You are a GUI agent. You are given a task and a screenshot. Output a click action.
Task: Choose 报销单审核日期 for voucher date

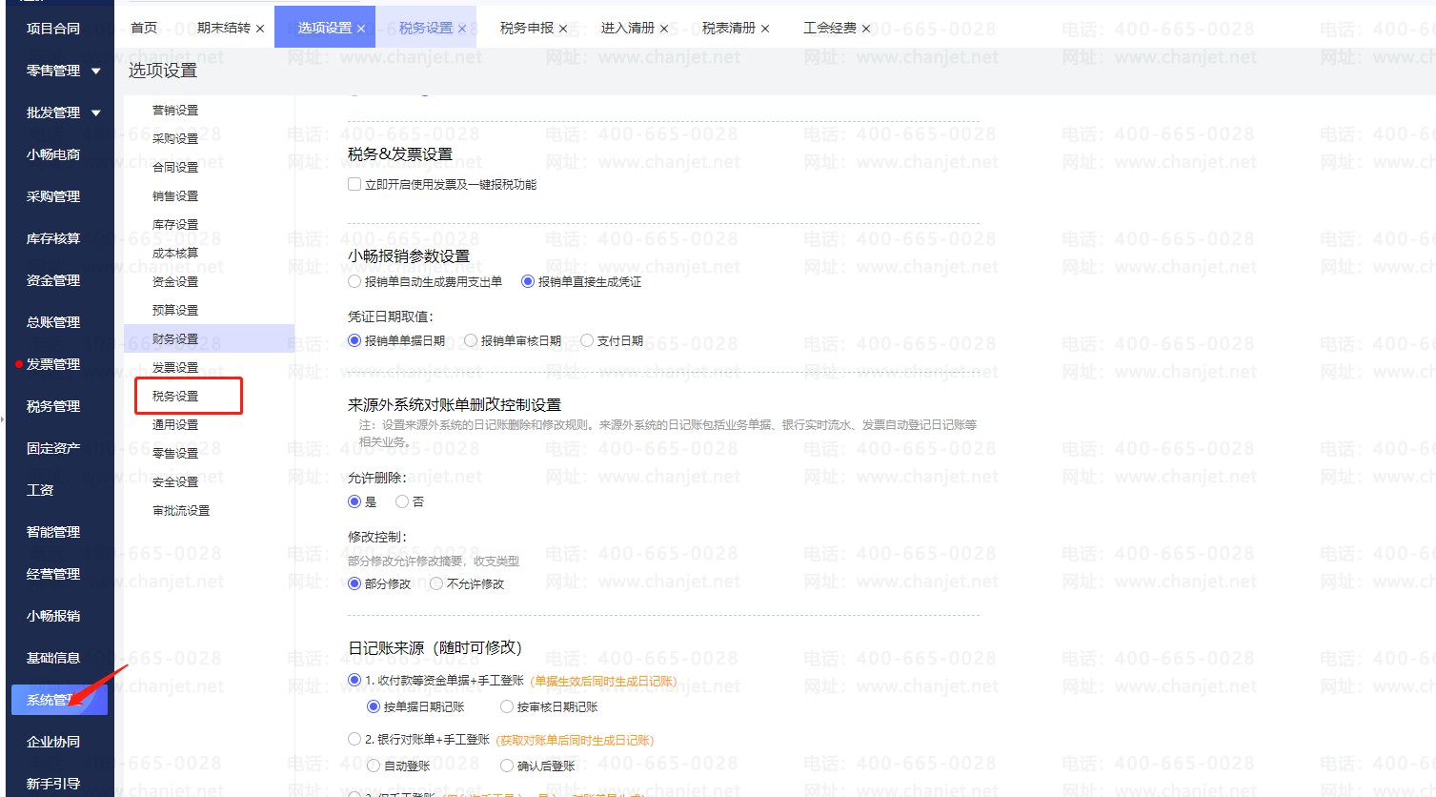(x=471, y=340)
